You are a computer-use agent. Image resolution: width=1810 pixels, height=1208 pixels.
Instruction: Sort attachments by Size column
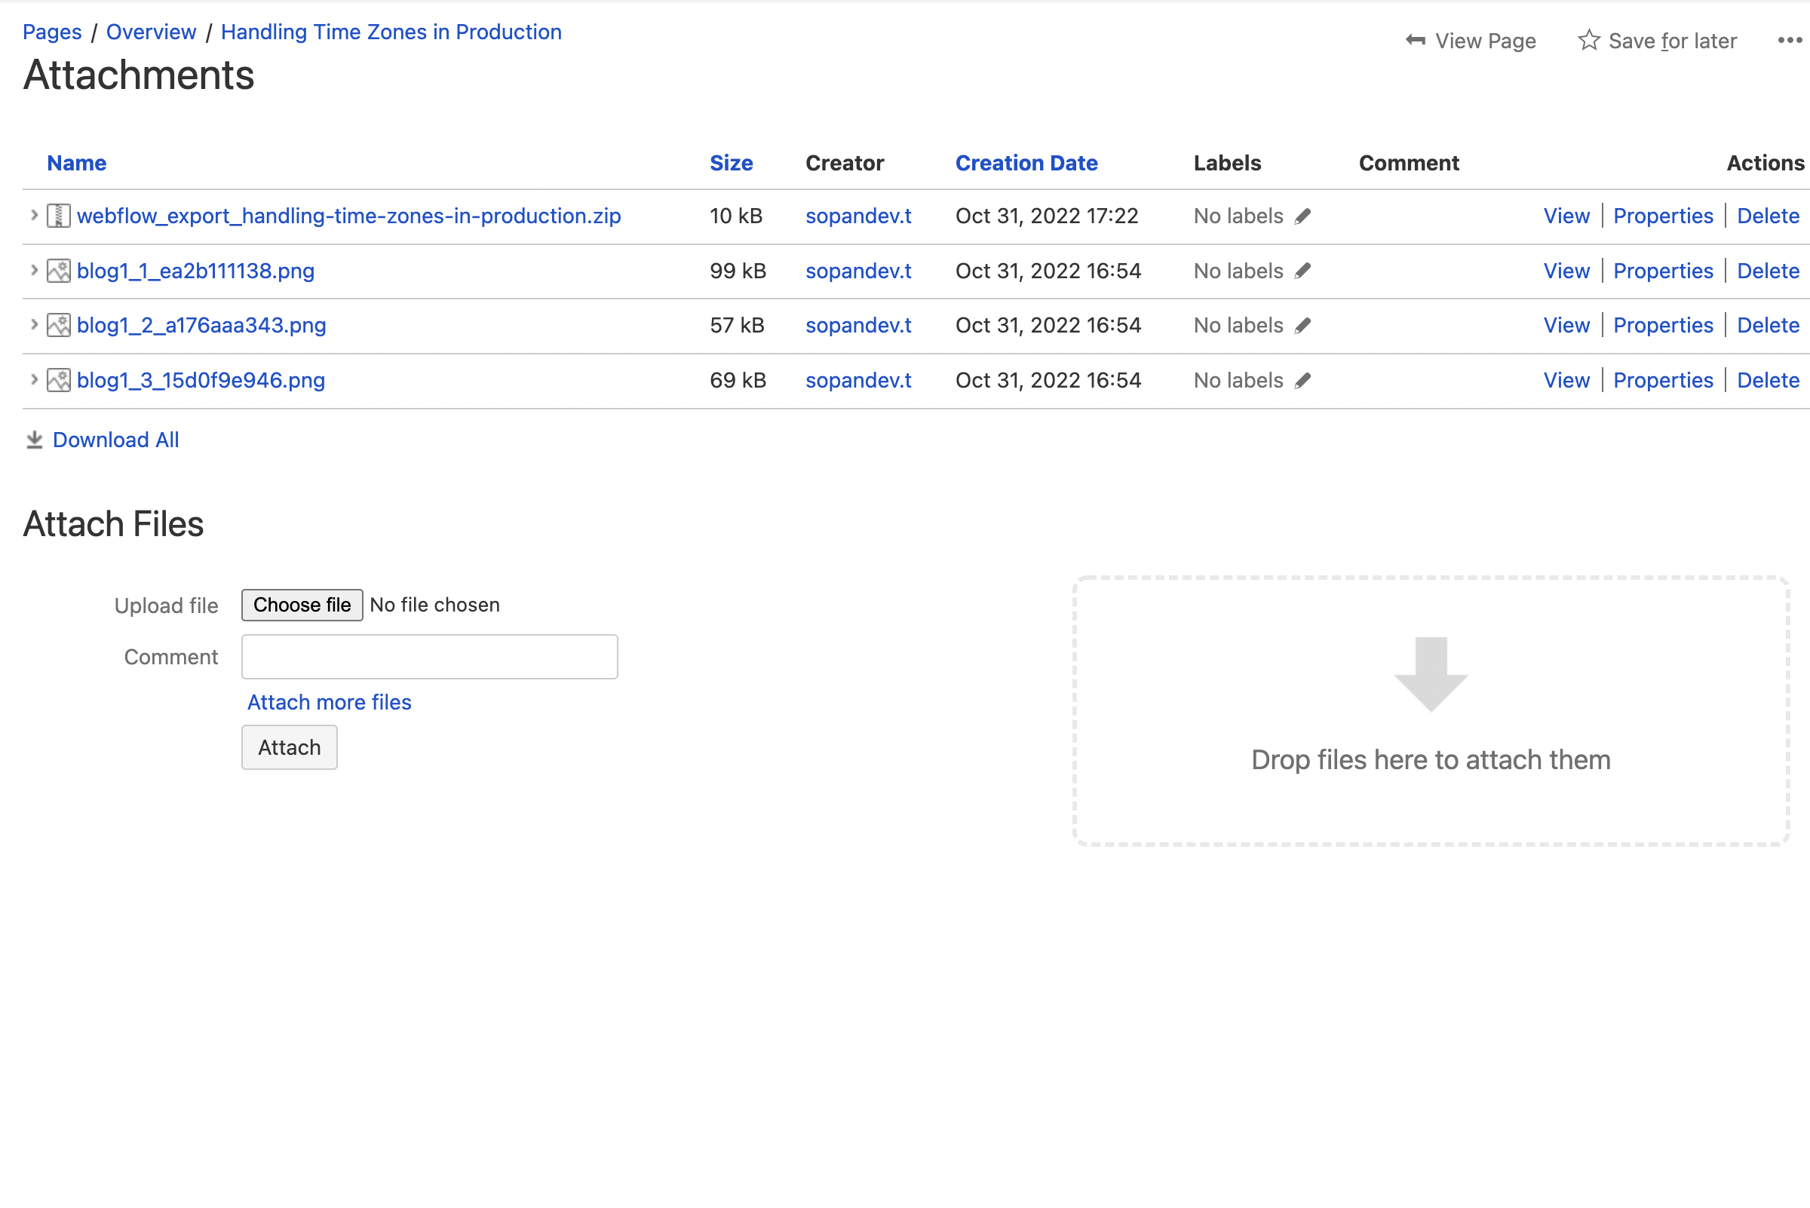pyautogui.click(x=731, y=164)
